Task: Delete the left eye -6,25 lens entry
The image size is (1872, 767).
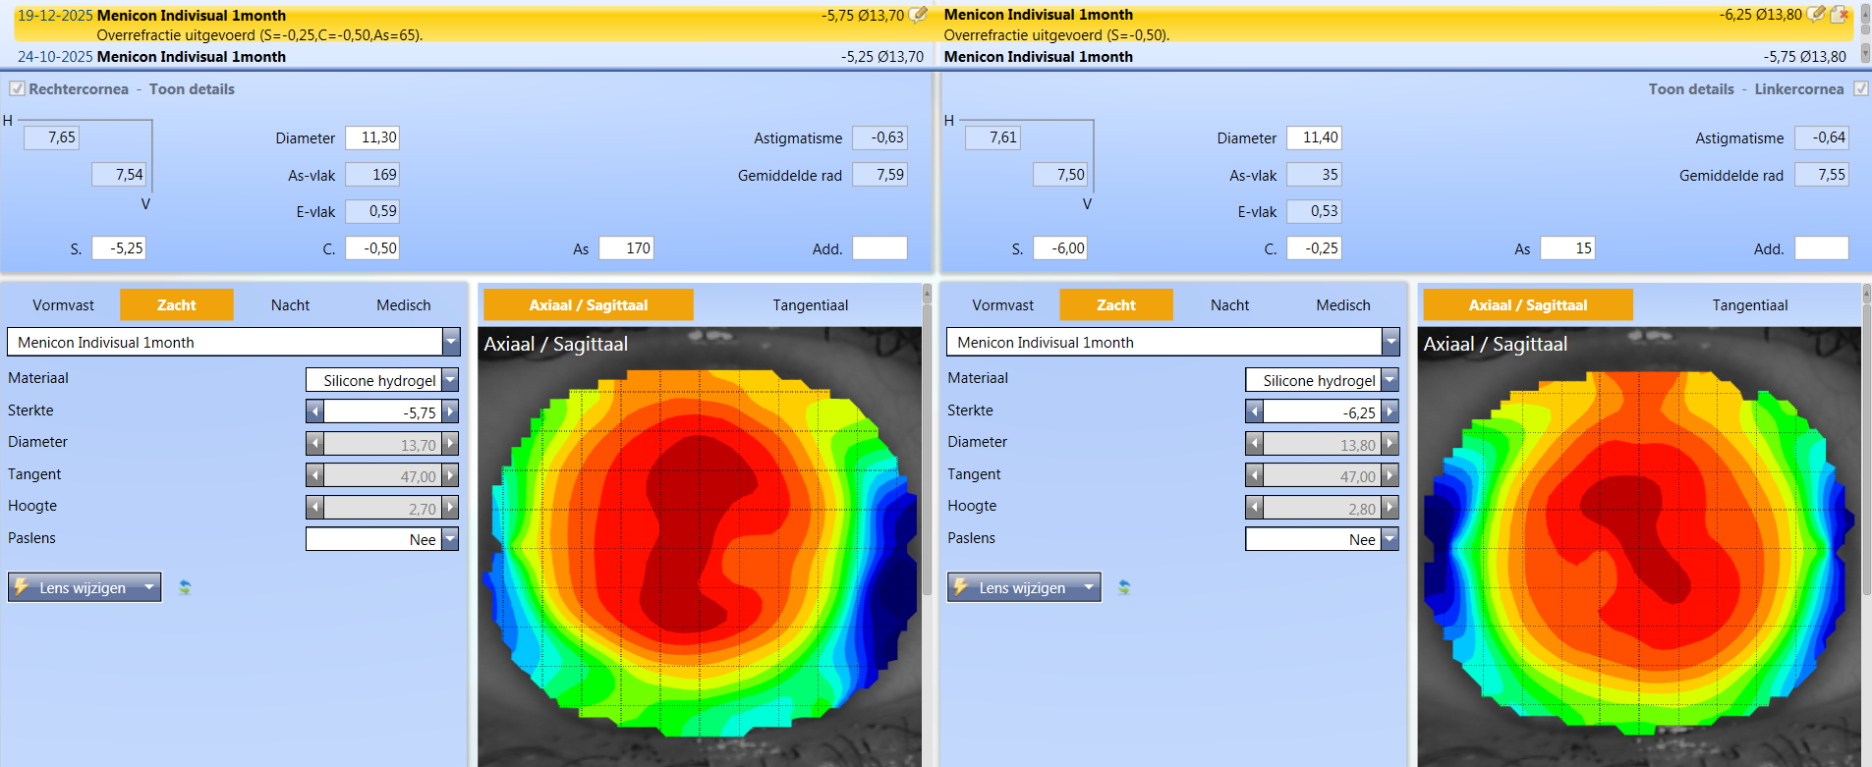Action: (x=1840, y=15)
